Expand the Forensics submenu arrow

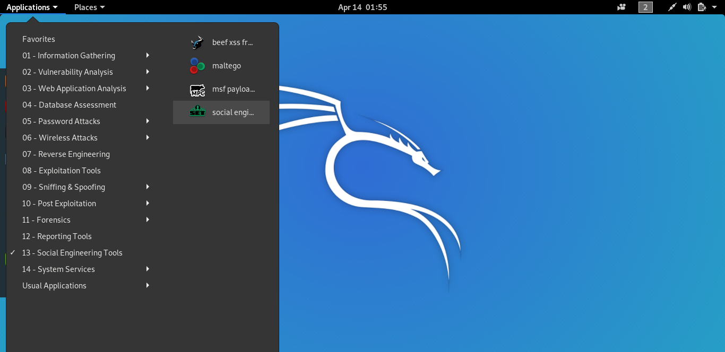(x=148, y=219)
